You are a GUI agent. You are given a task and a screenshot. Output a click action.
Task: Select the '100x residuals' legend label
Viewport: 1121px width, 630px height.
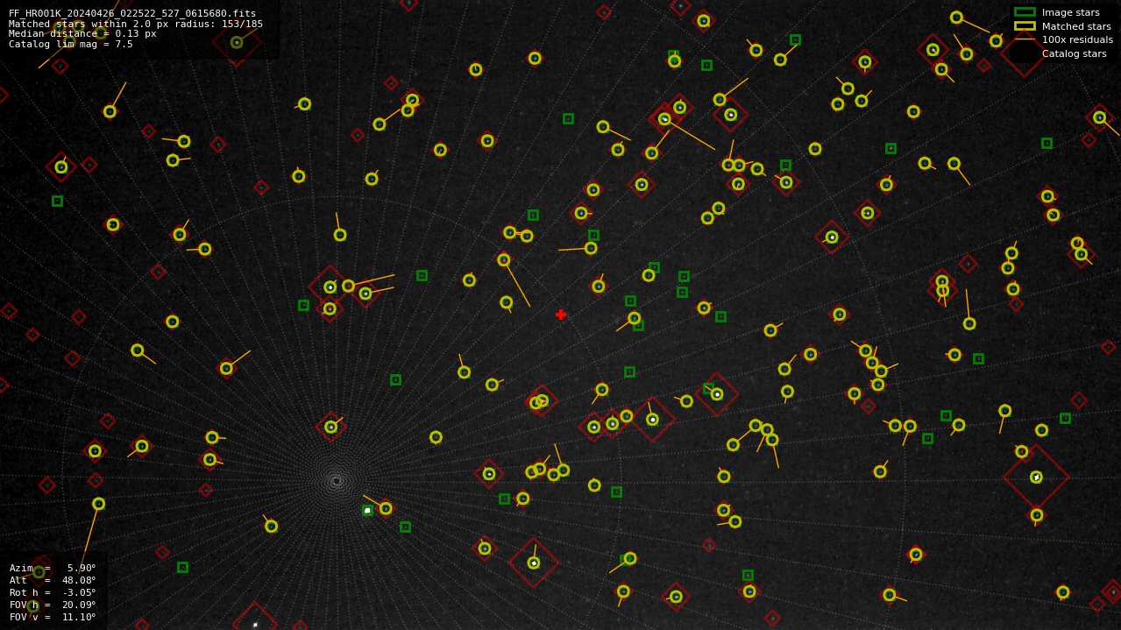coord(1077,39)
